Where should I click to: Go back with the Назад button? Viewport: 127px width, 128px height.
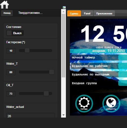[x=7, y=13]
